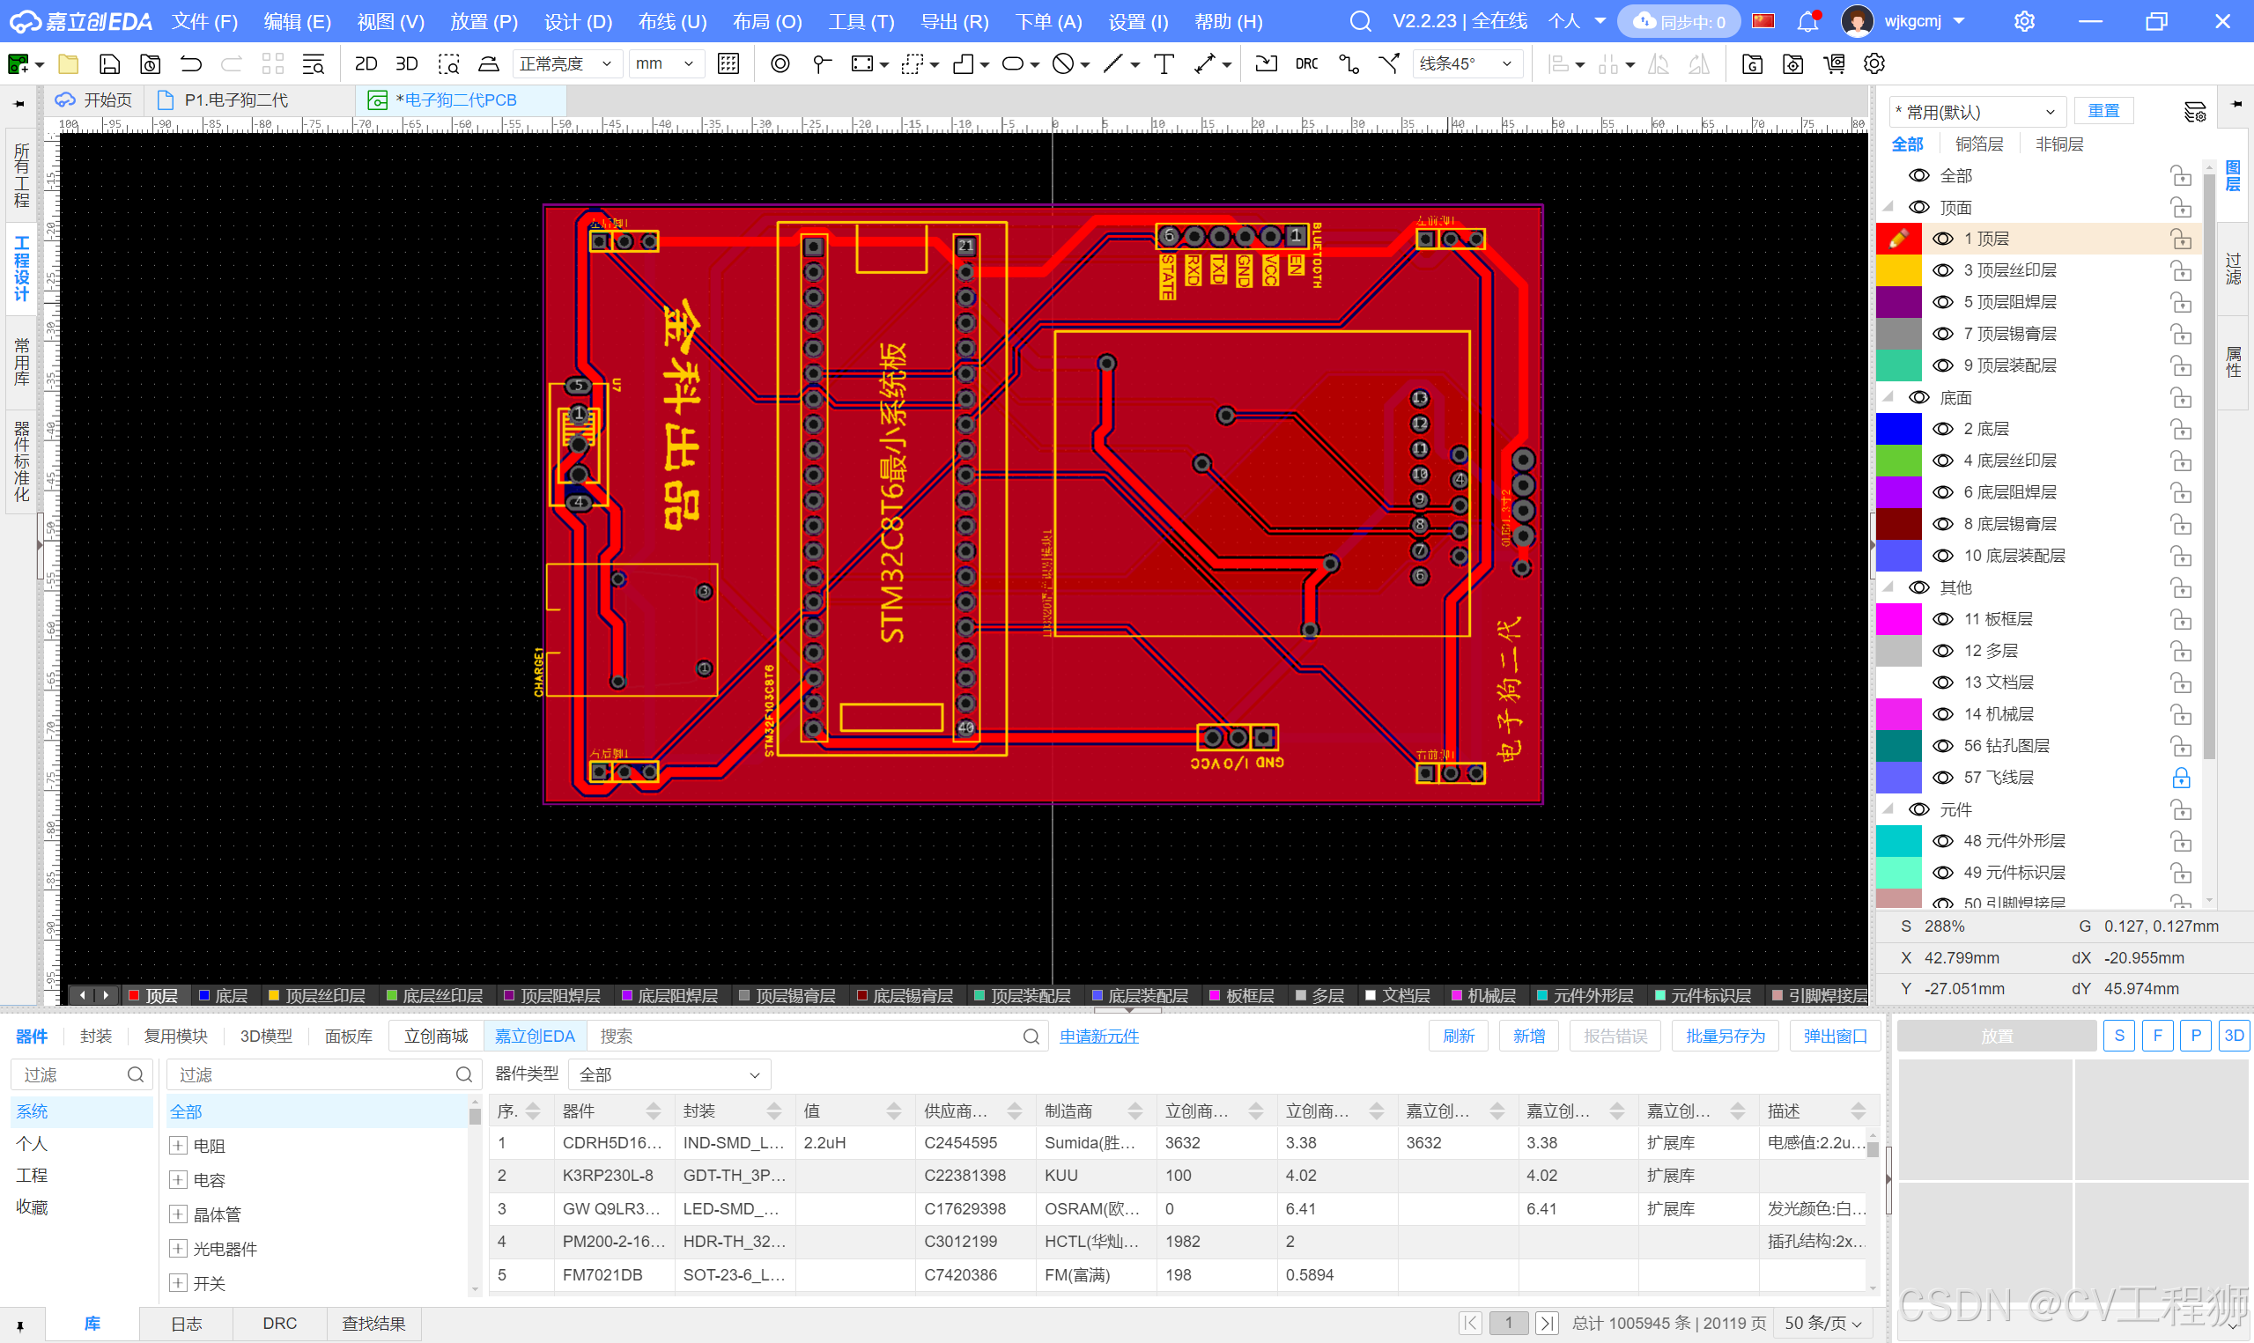Run DRC check from toolbar
This screenshot has width=2254, height=1343.
1305,64
